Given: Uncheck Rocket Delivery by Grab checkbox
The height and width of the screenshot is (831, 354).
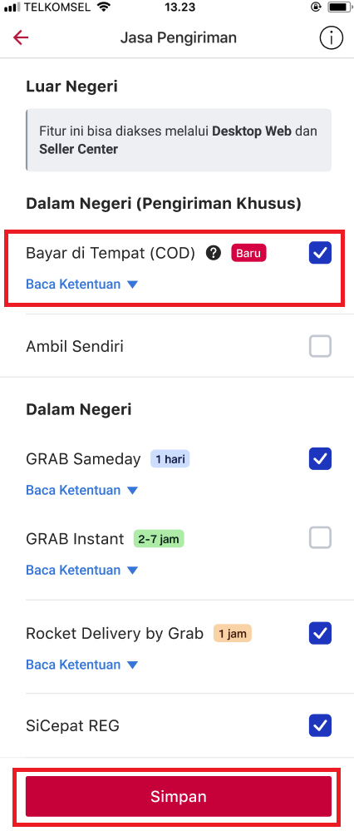Looking at the screenshot, I should point(320,633).
